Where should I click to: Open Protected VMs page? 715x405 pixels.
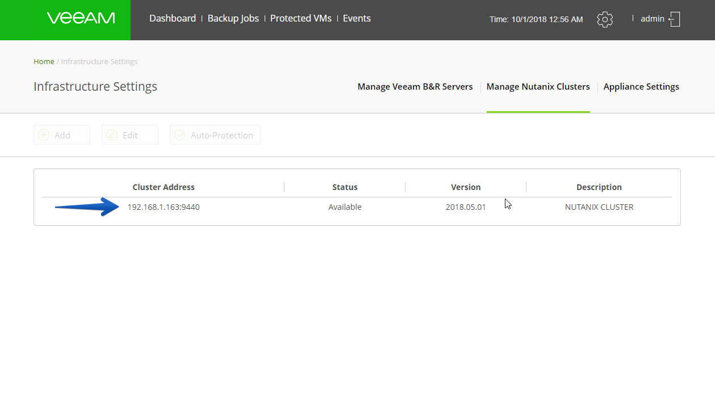pos(301,18)
